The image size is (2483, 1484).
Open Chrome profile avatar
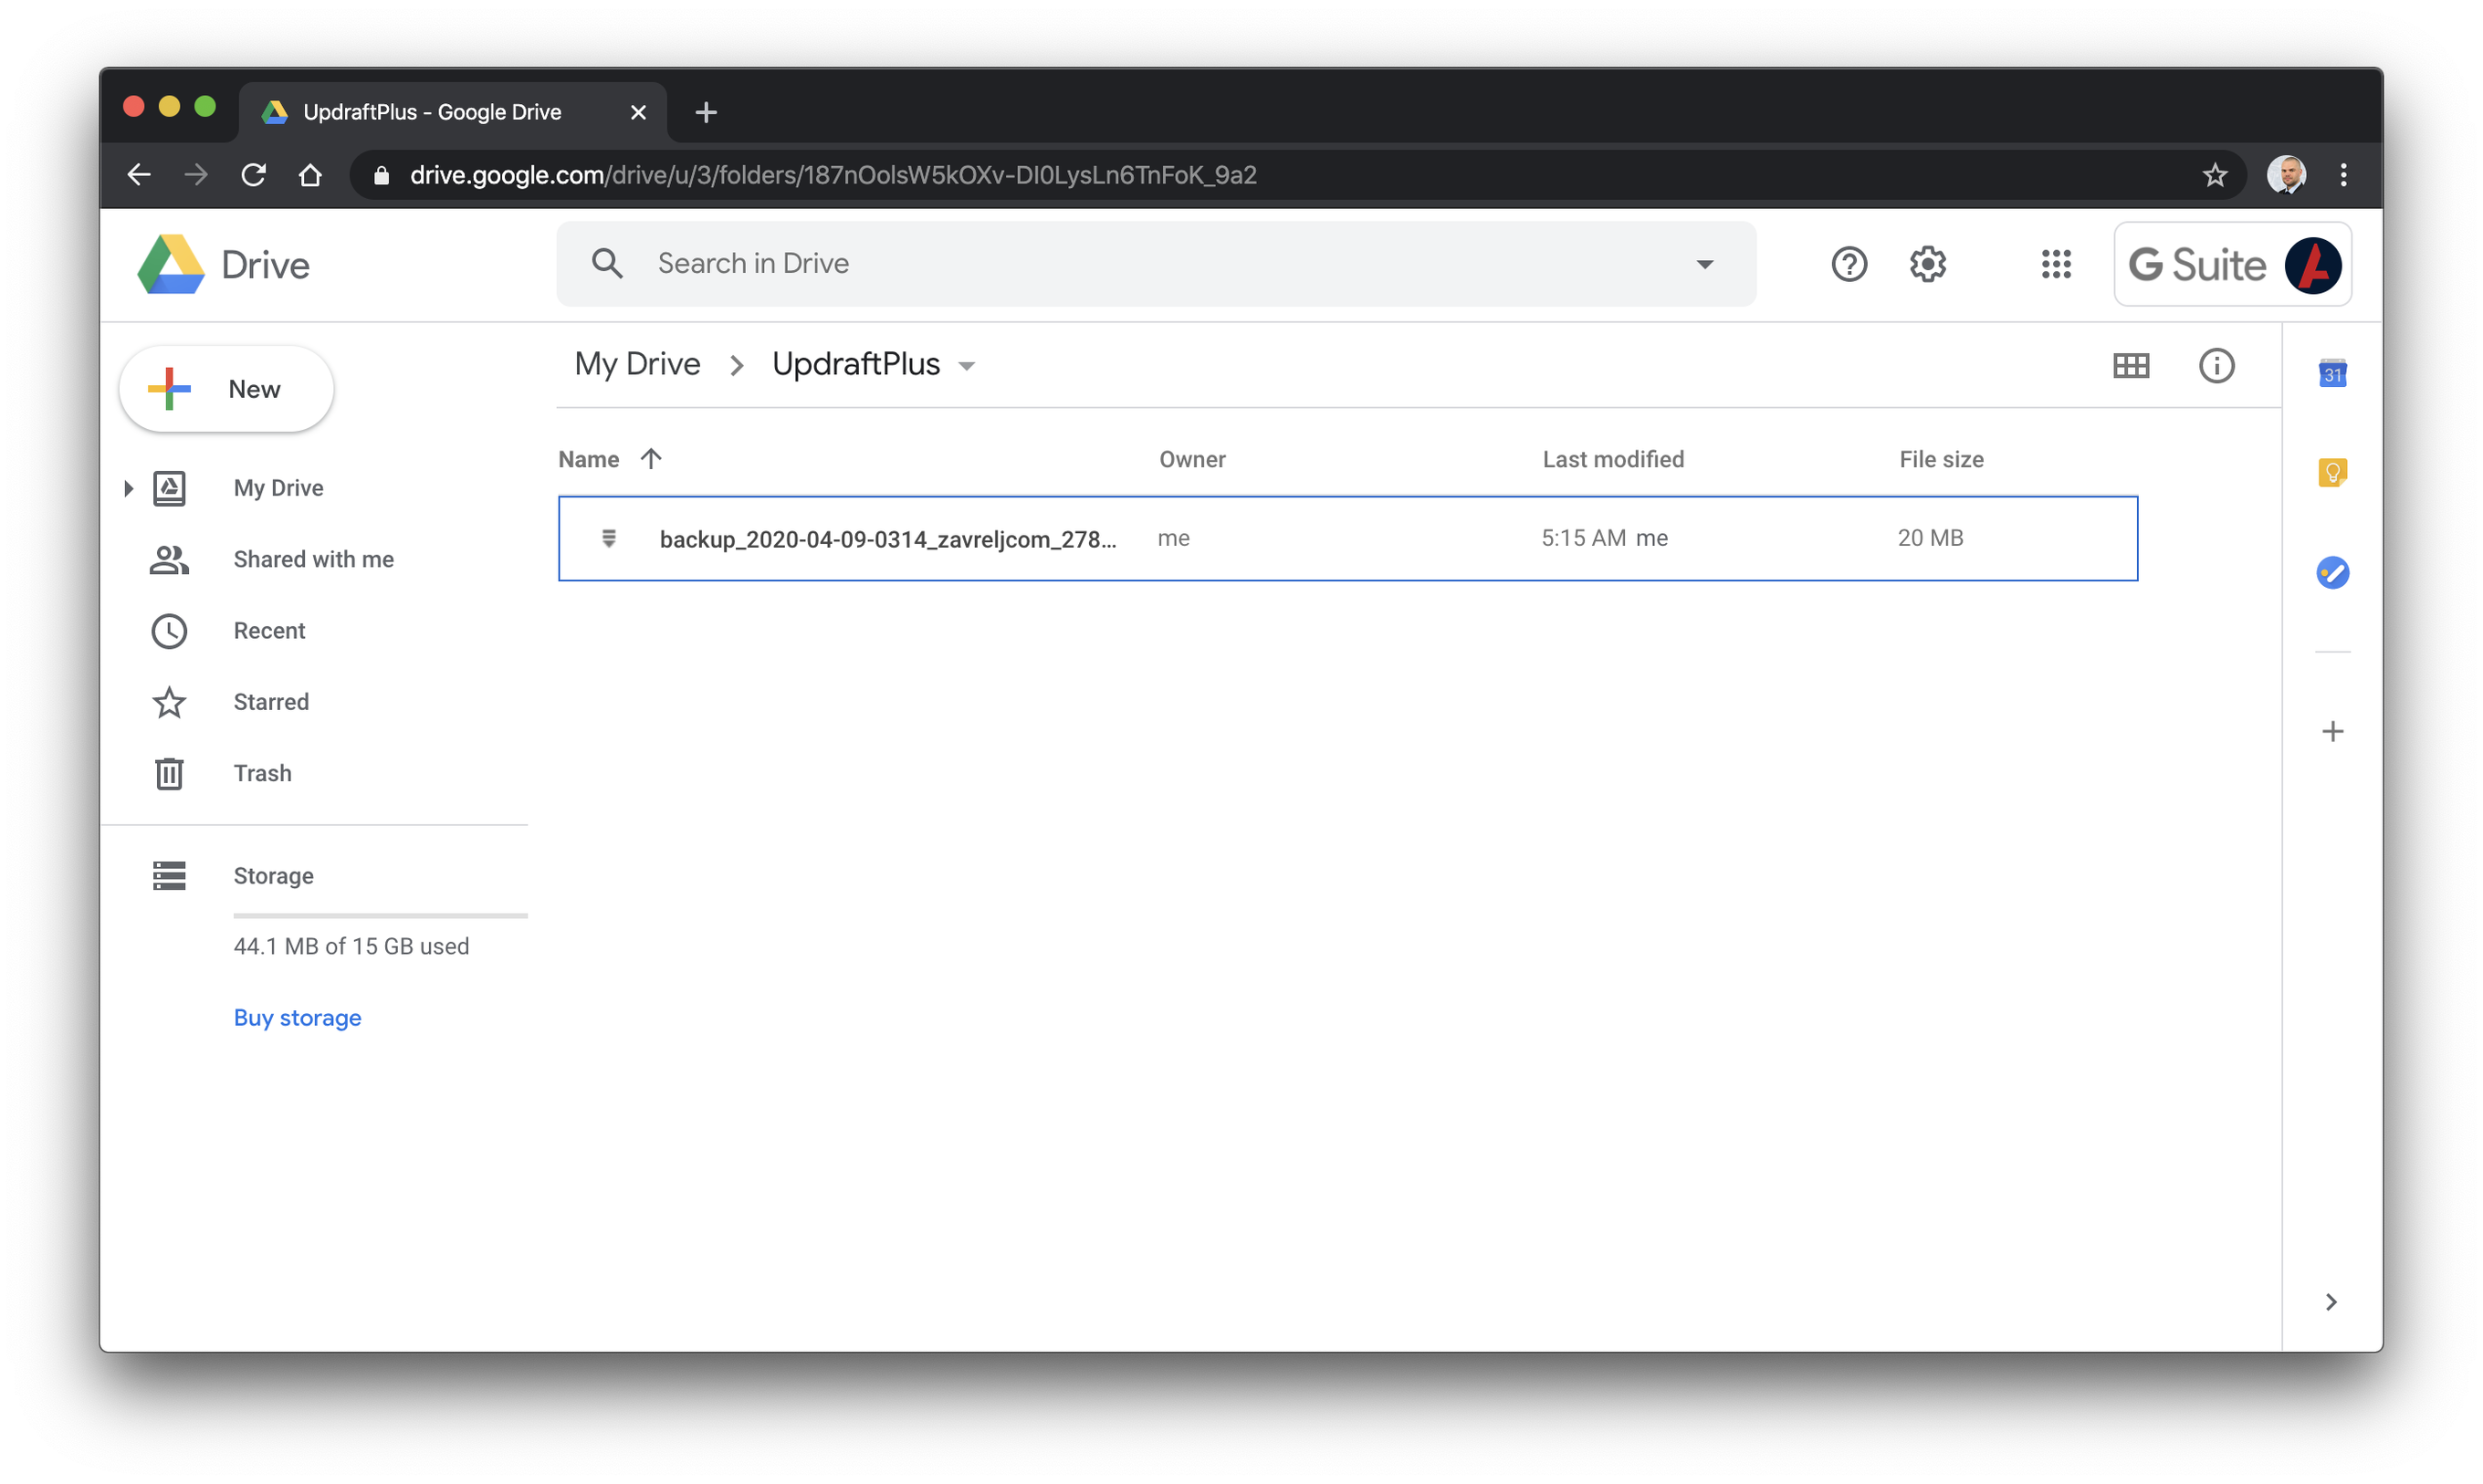click(x=2285, y=175)
